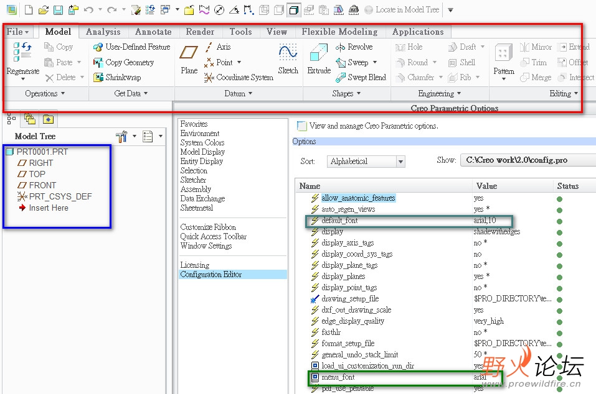
Task: Open the Window Settings options page
Action: pos(206,245)
